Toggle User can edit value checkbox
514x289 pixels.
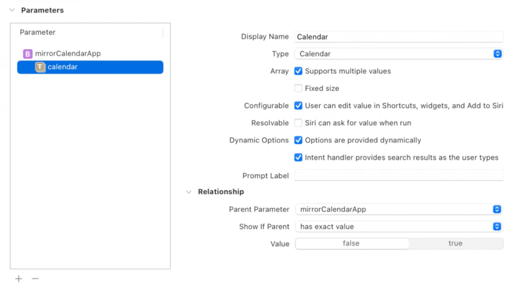click(298, 106)
